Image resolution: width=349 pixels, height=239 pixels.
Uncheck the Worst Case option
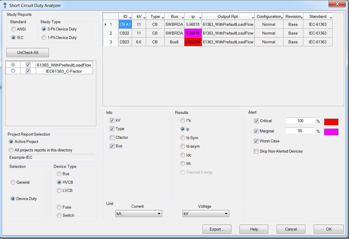pos(256,141)
